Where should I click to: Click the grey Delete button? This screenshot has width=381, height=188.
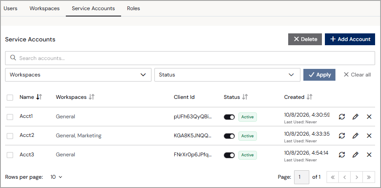[305, 39]
